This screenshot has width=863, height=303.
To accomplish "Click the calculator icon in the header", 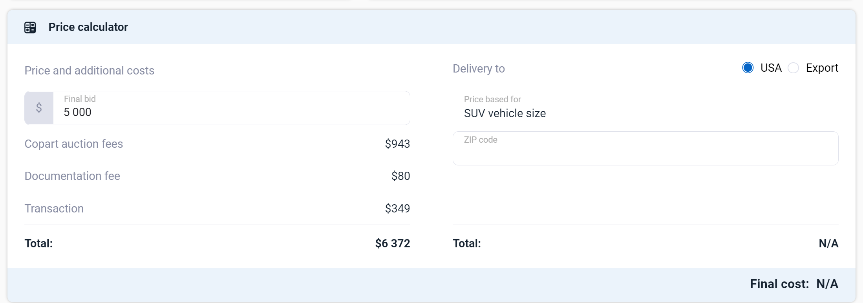I will (x=30, y=27).
